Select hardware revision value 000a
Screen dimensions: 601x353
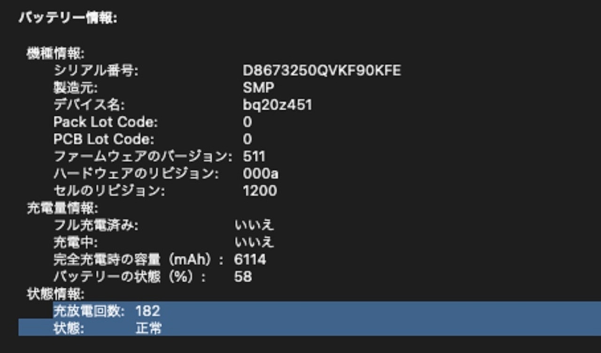(x=261, y=174)
